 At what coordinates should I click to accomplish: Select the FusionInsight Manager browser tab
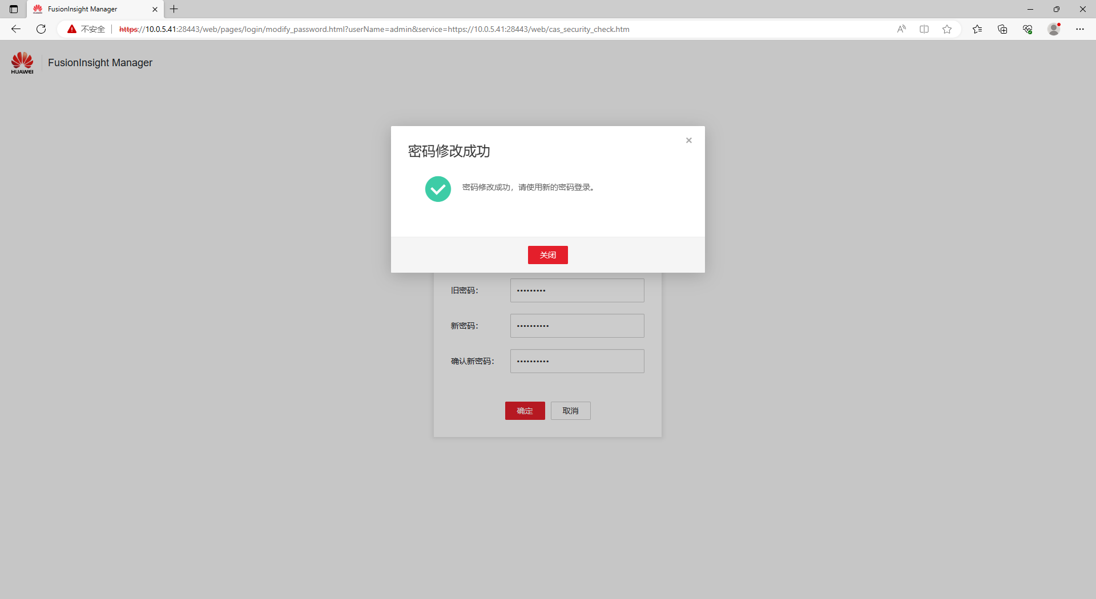click(94, 9)
